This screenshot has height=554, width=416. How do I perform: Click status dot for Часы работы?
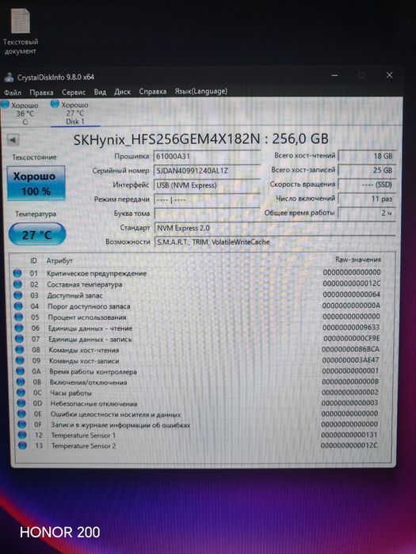click(x=21, y=393)
